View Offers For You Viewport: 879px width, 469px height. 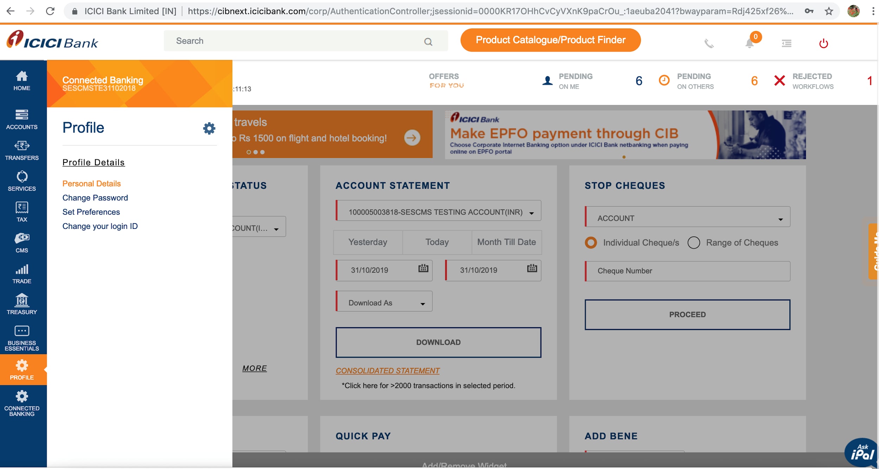(446, 80)
